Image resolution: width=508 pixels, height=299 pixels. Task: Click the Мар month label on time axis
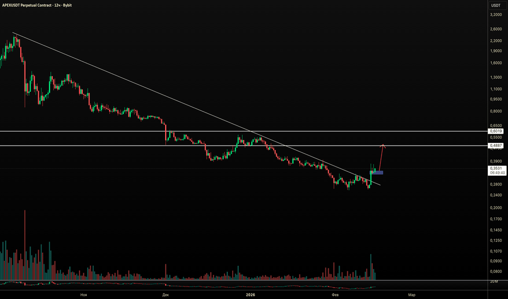[x=412, y=295]
